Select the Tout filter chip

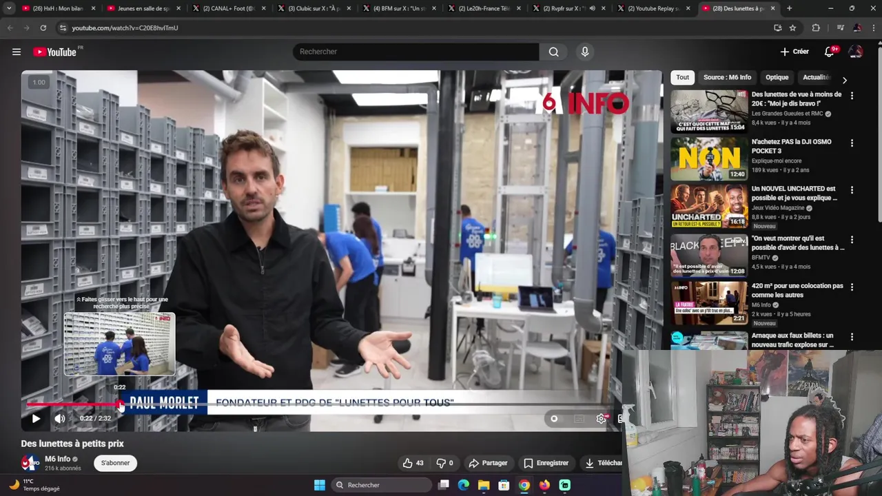(x=682, y=77)
